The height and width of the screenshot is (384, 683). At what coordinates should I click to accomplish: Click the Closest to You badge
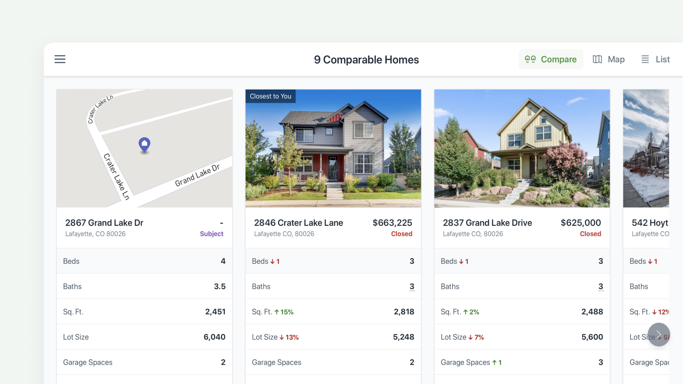(x=271, y=96)
